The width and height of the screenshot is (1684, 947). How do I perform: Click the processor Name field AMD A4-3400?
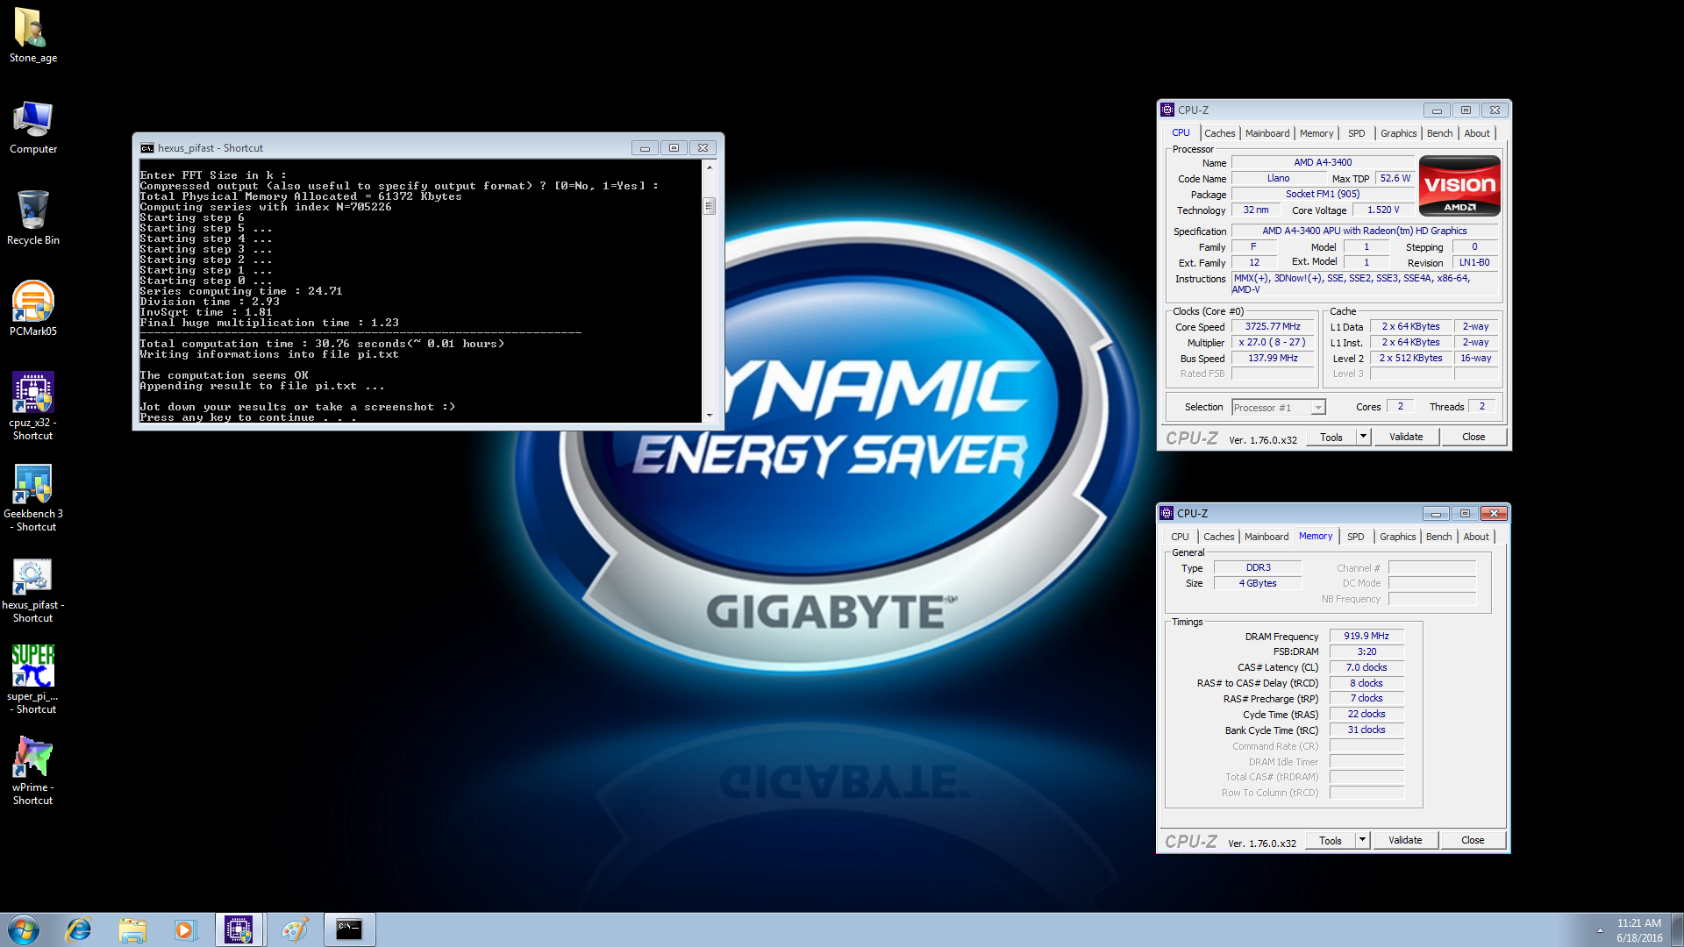pyautogui.click(x=1323, y=162)
